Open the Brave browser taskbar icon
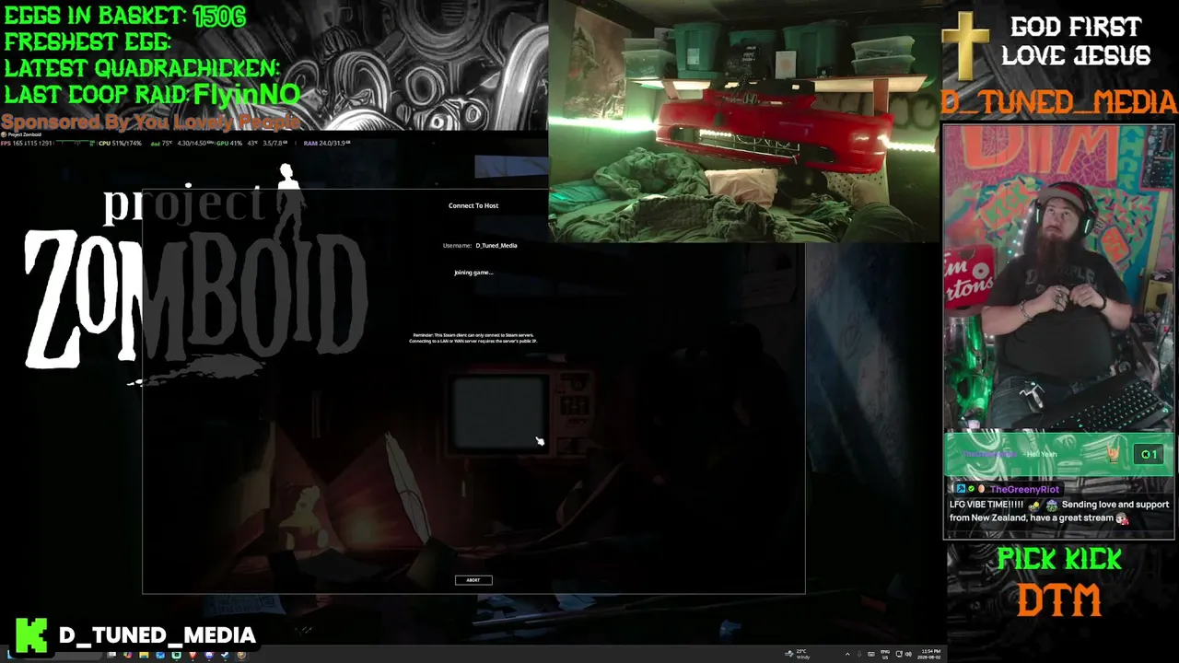Viewport: 1179px width, 663px height. tap(193, 655)
